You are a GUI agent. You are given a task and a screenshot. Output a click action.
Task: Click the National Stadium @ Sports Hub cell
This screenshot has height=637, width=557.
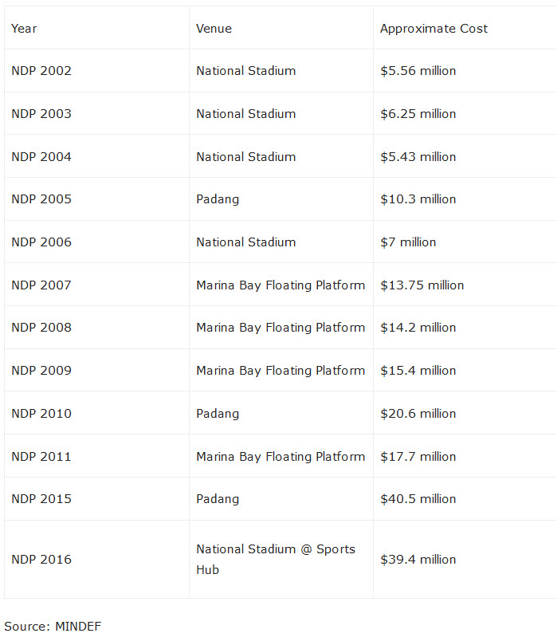[275, 559]
